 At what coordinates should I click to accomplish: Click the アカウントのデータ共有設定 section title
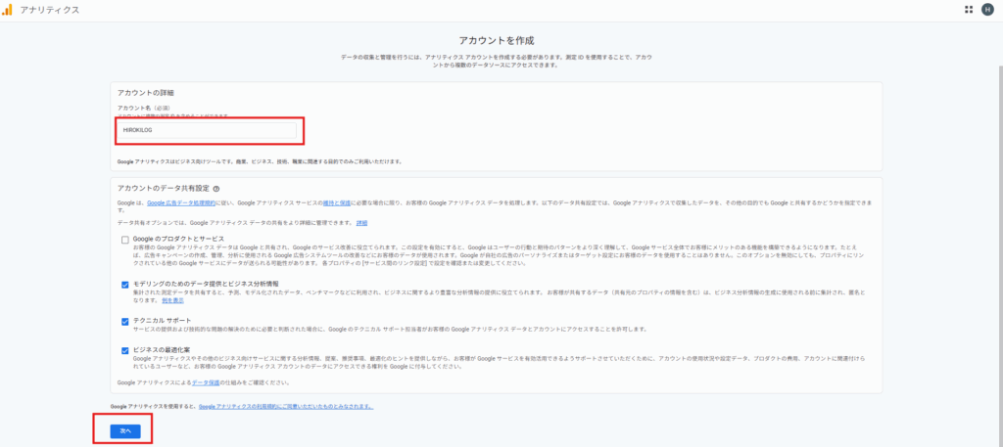click(x=164, y=189)
